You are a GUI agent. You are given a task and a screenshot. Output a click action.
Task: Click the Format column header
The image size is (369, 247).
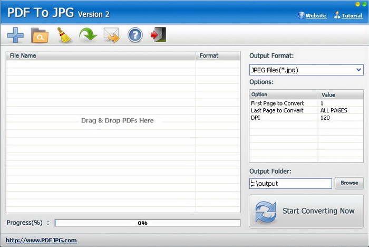click(218, 55)
